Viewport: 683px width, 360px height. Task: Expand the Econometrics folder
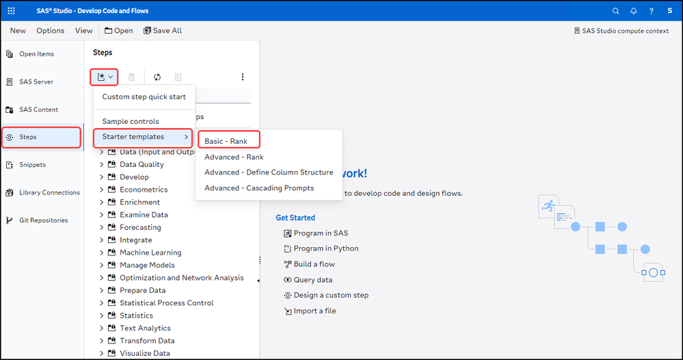101,190
